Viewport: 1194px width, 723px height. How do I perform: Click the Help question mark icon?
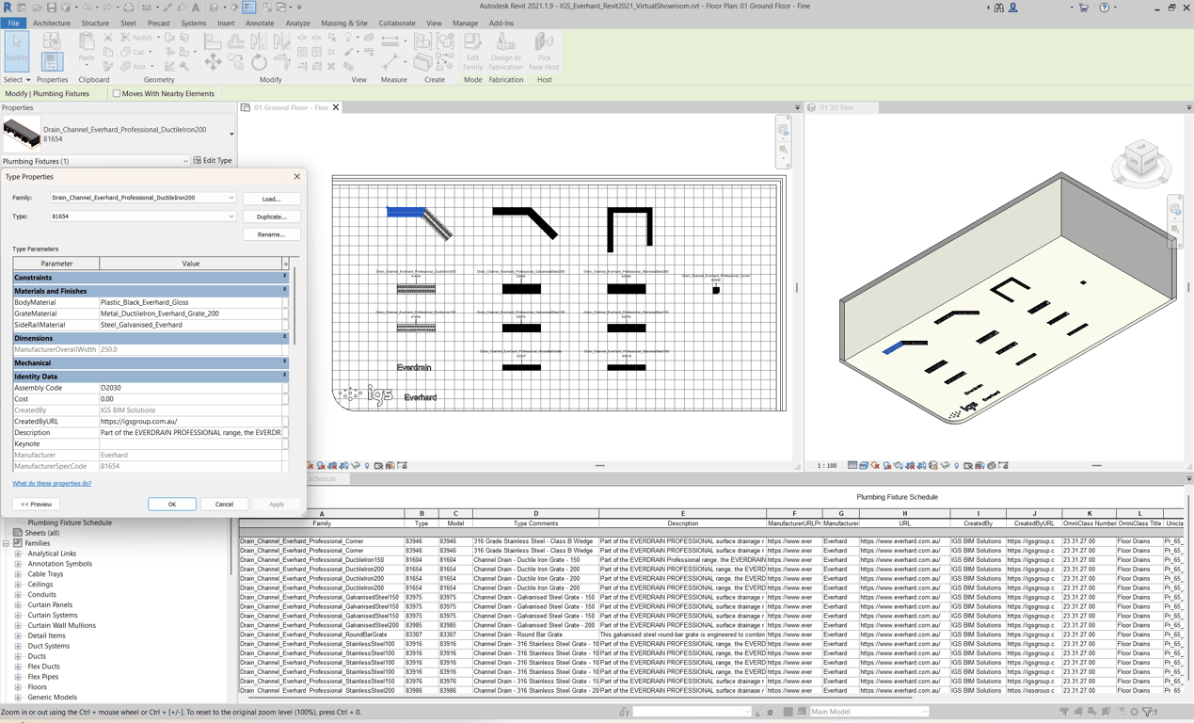(1105, 8)
